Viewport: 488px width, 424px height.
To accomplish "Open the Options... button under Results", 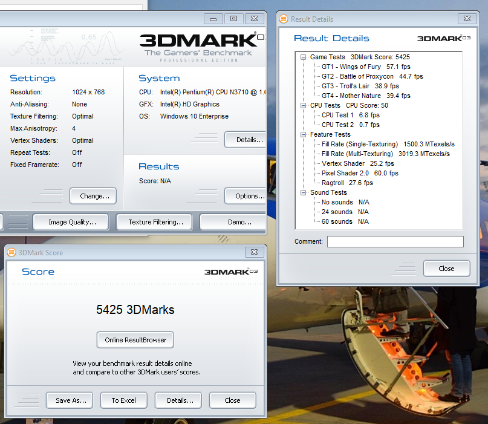I will tap(246, 196).
